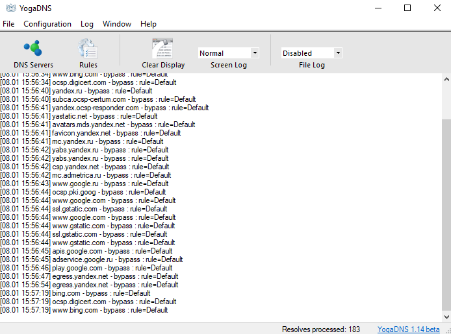
Task: Select the mc.admetrica.ru log entry
Action: click(86, 175)
